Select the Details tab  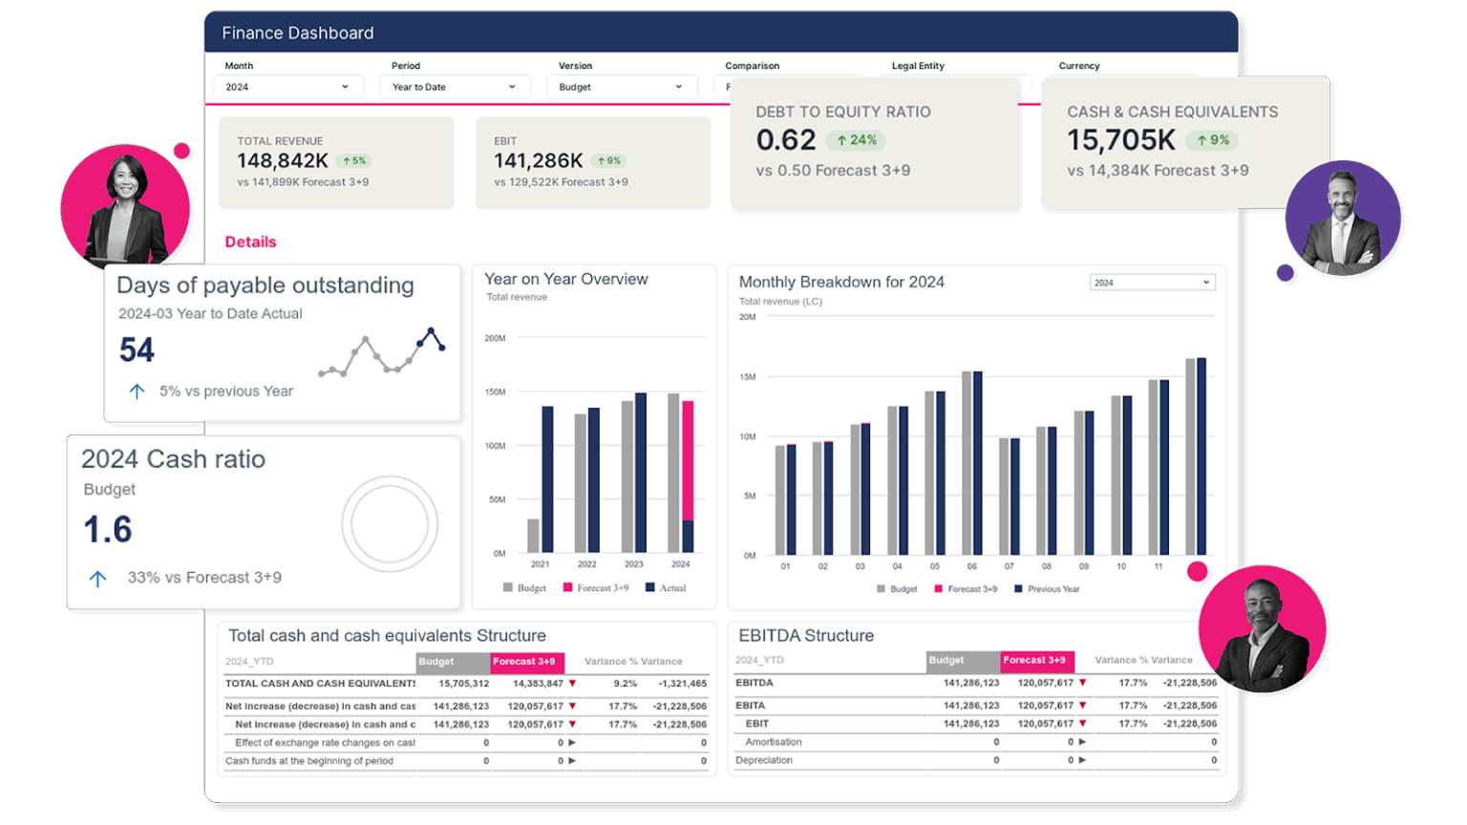pyautogui.click(x=250, y=242)
